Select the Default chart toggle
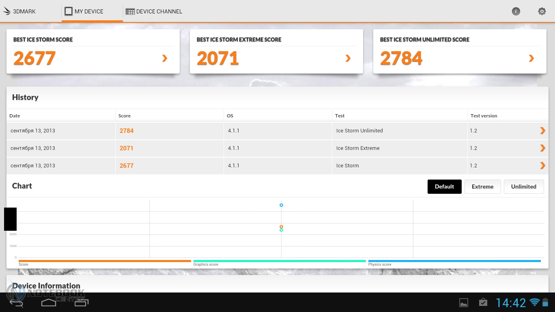Image resolution: width=555 pixels, height=312 pixels. (x=444, y=186)
